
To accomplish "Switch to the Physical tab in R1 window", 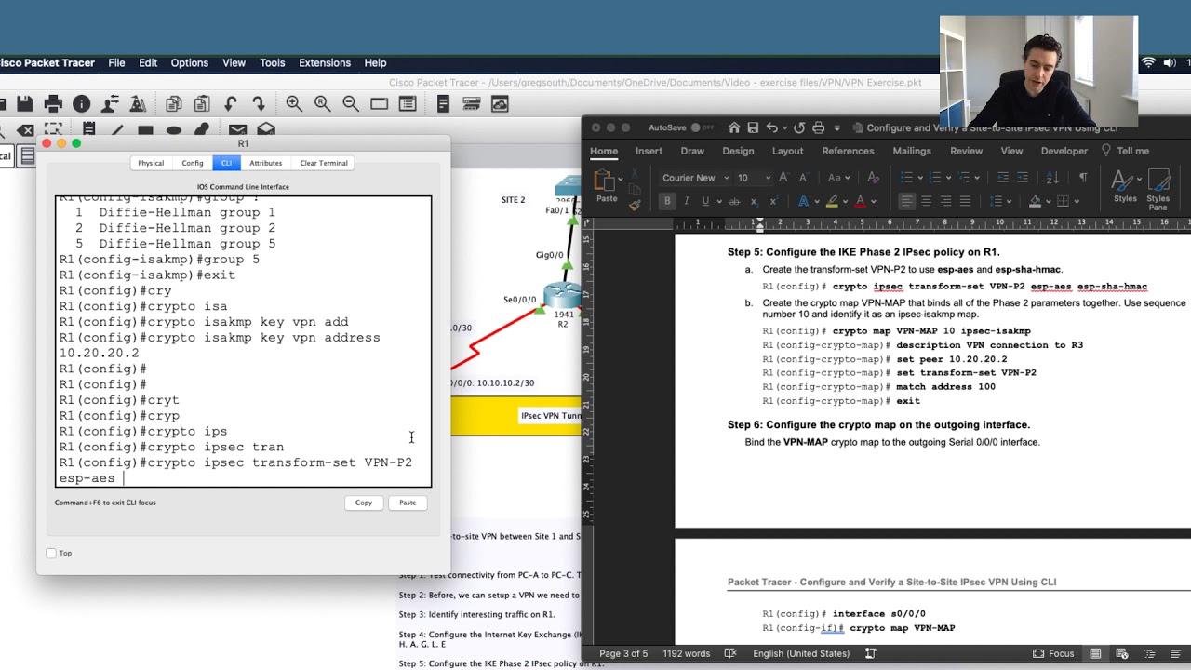I will coord(151,163).
